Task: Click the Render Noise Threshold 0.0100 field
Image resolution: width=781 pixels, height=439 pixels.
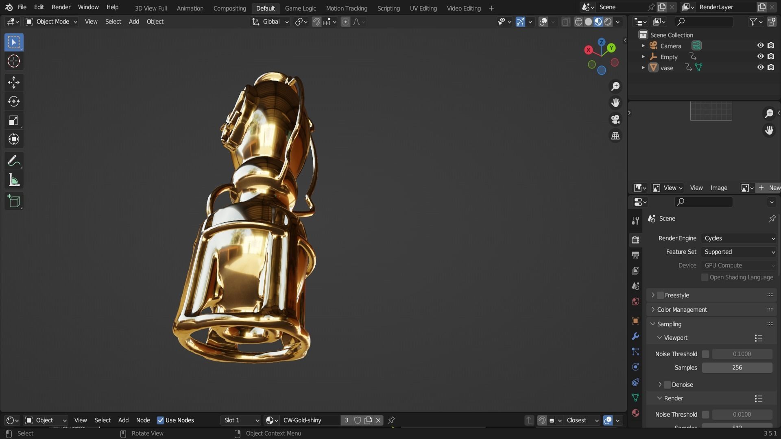Action: [x=742, y=415]
